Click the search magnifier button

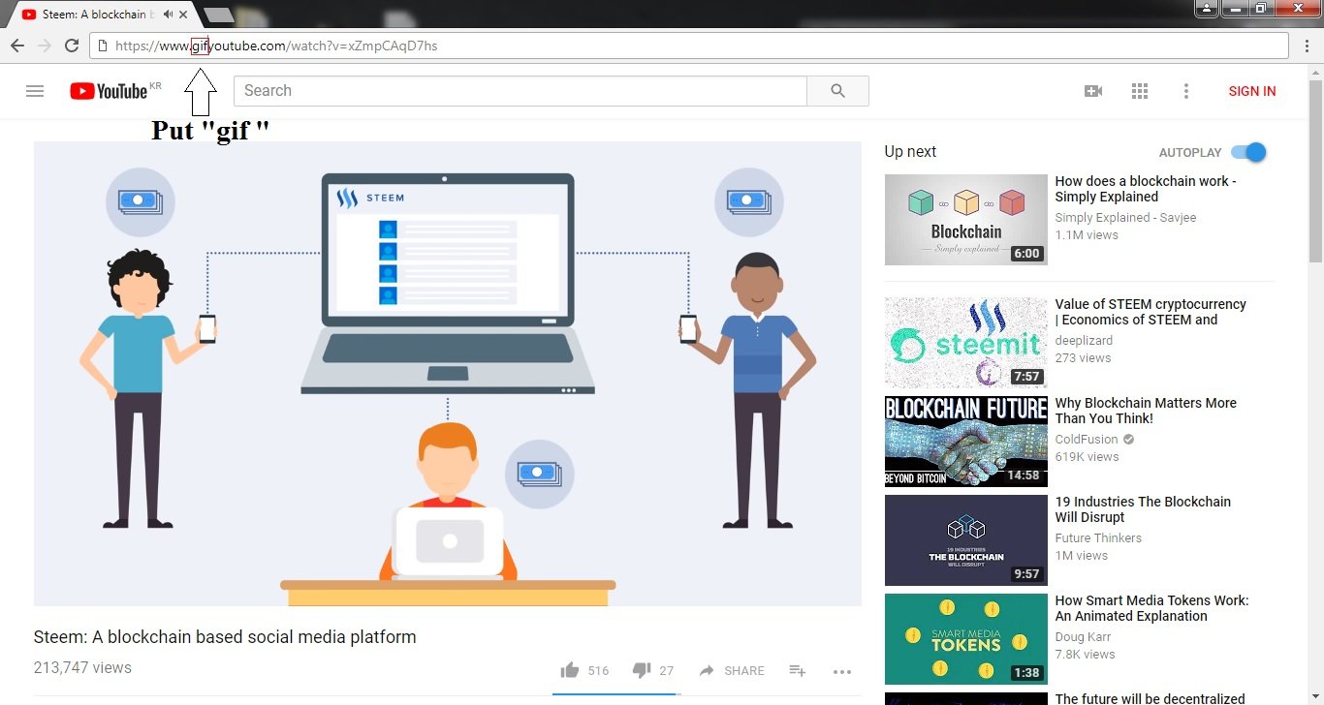pos(837,91)
